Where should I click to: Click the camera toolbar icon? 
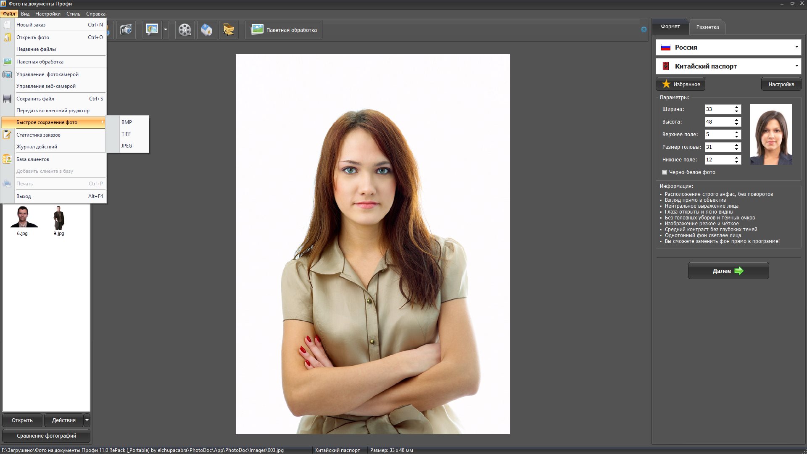pyautogui.click(x=126, y=30)
